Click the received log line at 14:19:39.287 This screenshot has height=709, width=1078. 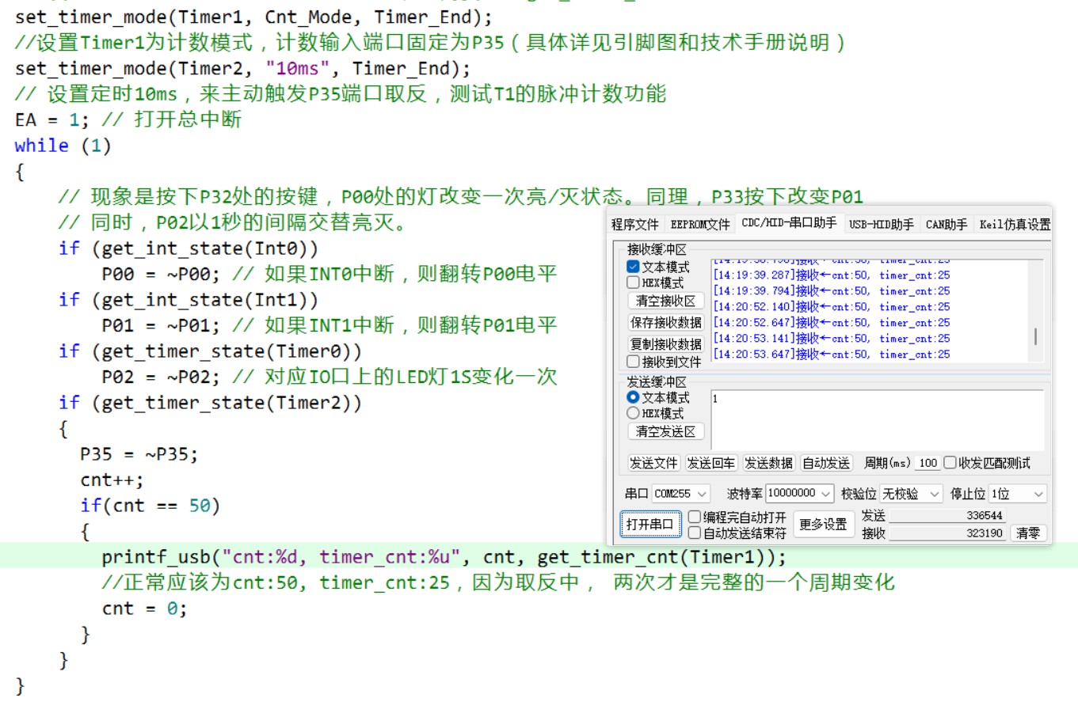tap(832, 275)
